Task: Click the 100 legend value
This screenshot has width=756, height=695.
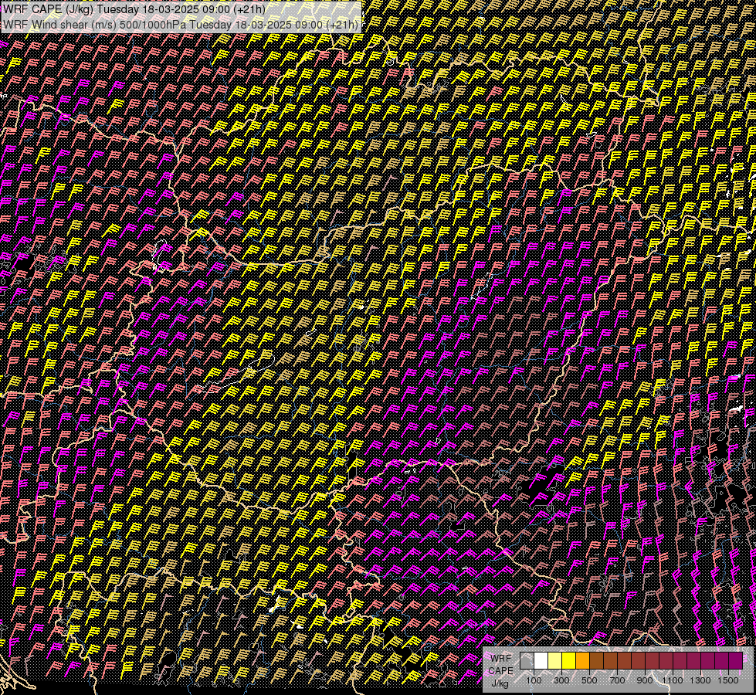Action: (x=534, y=680)
